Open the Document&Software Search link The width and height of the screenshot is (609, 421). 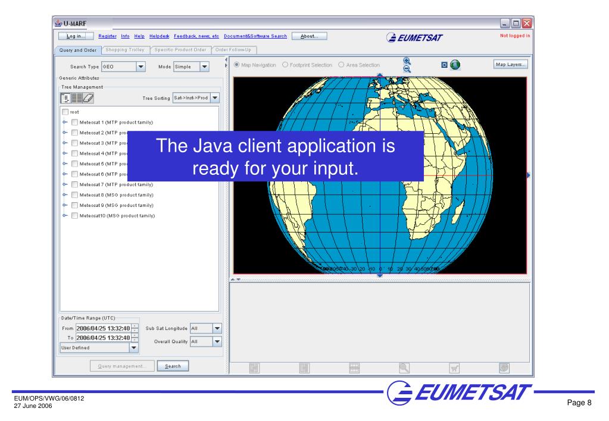[255, 36]
